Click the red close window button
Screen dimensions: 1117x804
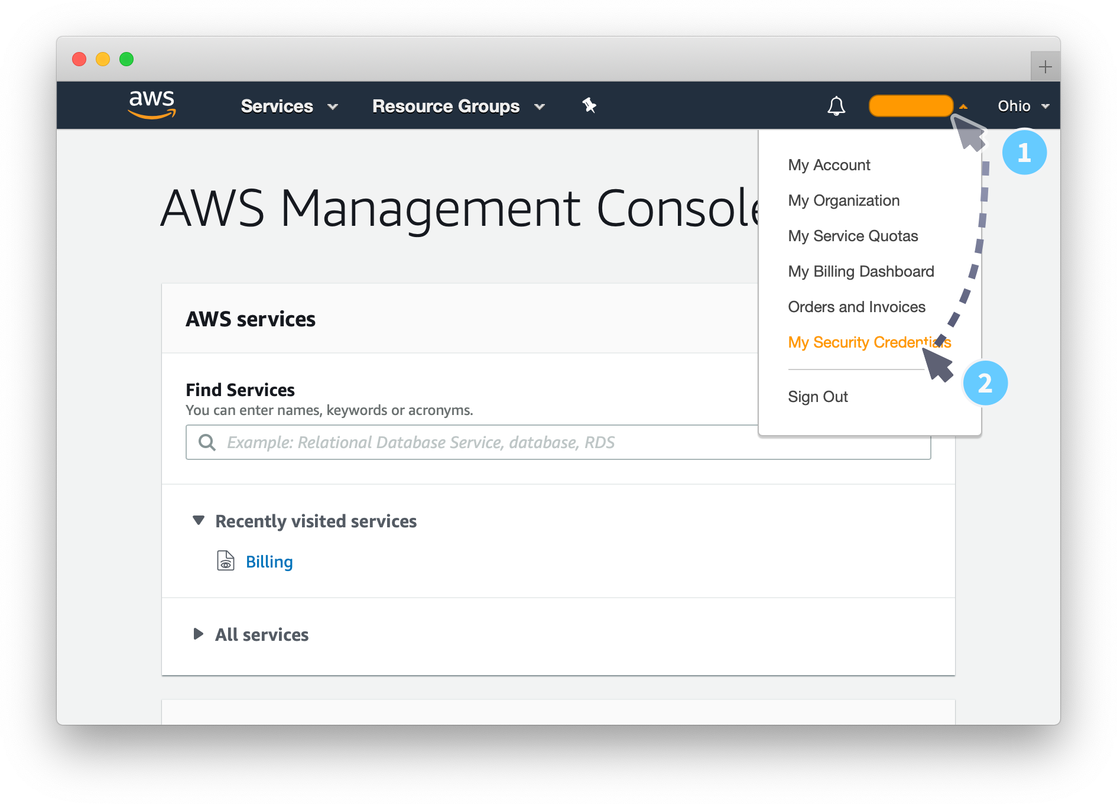click(79, 59)
